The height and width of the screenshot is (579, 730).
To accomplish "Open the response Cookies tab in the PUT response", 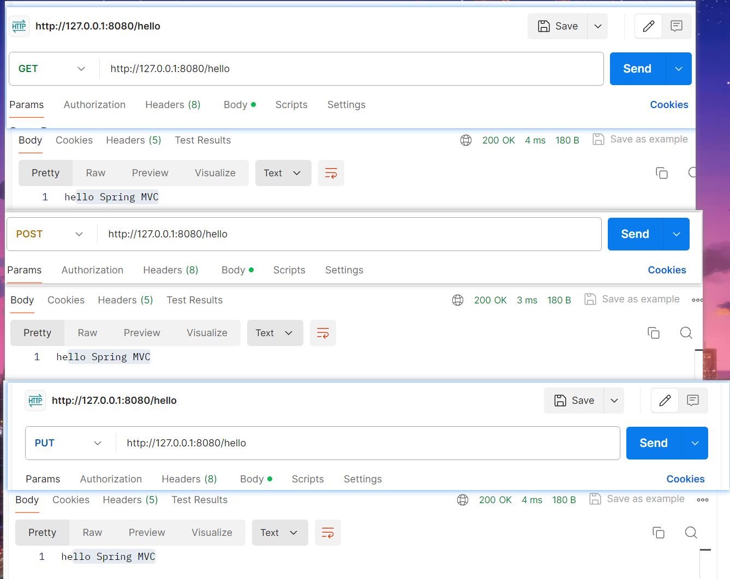I will [71, 500].
